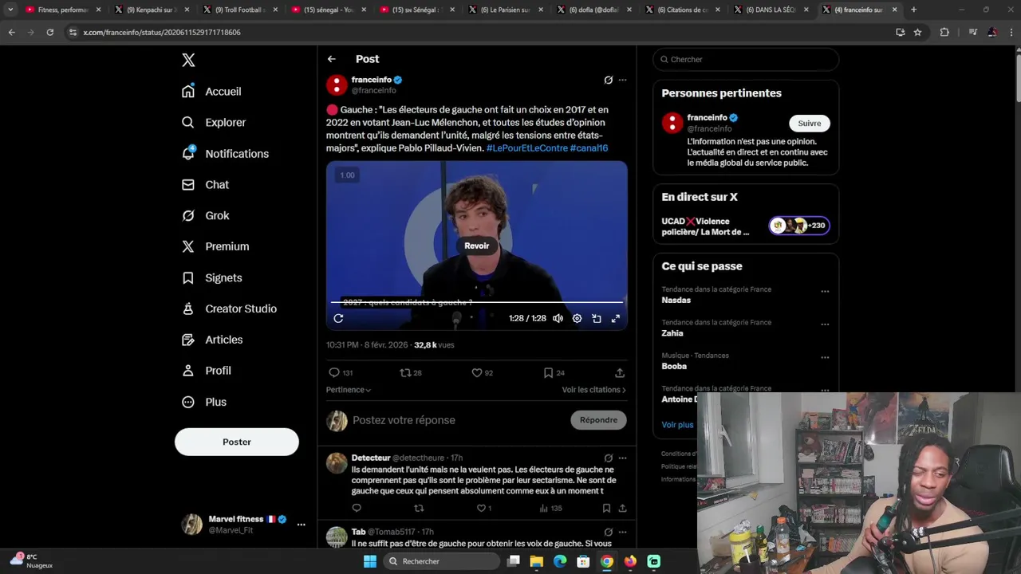Open File Explorer from the taskbar
Image resolution: width=1021 pixels, height=574 pixels.
click(x=536, y=561)
